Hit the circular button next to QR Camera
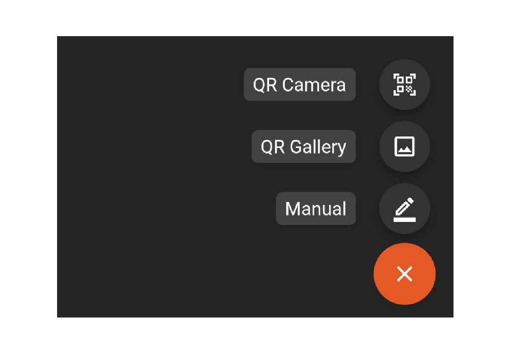511x358 pixels. (404, 85)
